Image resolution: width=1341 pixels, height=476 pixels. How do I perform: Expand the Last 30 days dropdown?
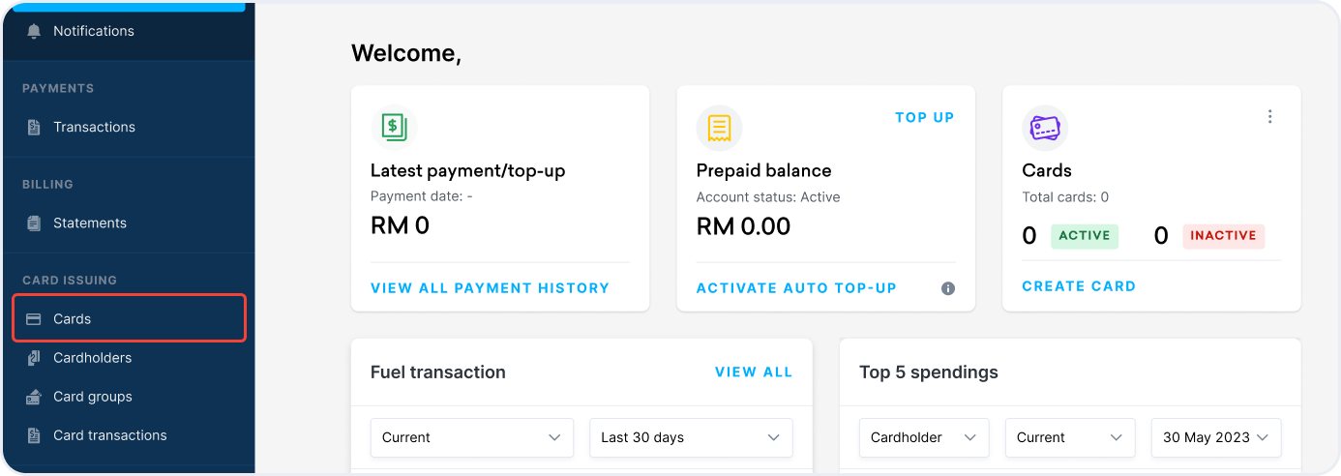690,437
